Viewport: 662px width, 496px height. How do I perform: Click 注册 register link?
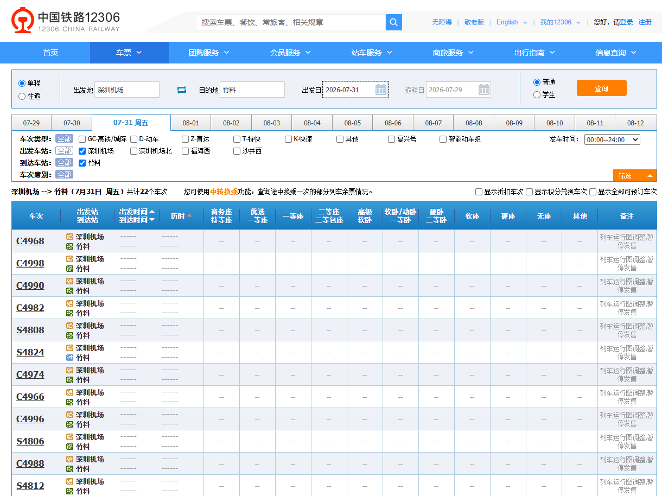pyautogui.click(x=645, y=22)
